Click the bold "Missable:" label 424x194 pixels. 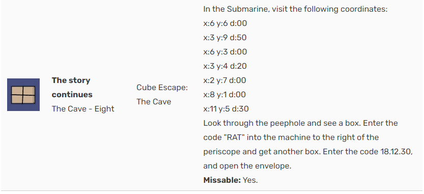pos(222,180)
